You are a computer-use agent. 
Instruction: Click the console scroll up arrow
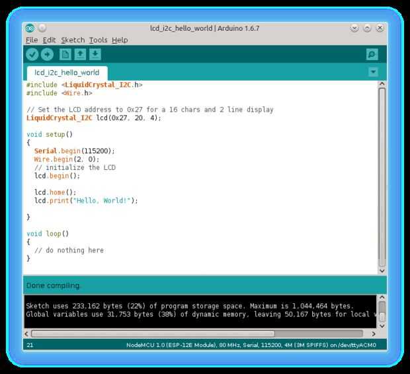[382, 297]
